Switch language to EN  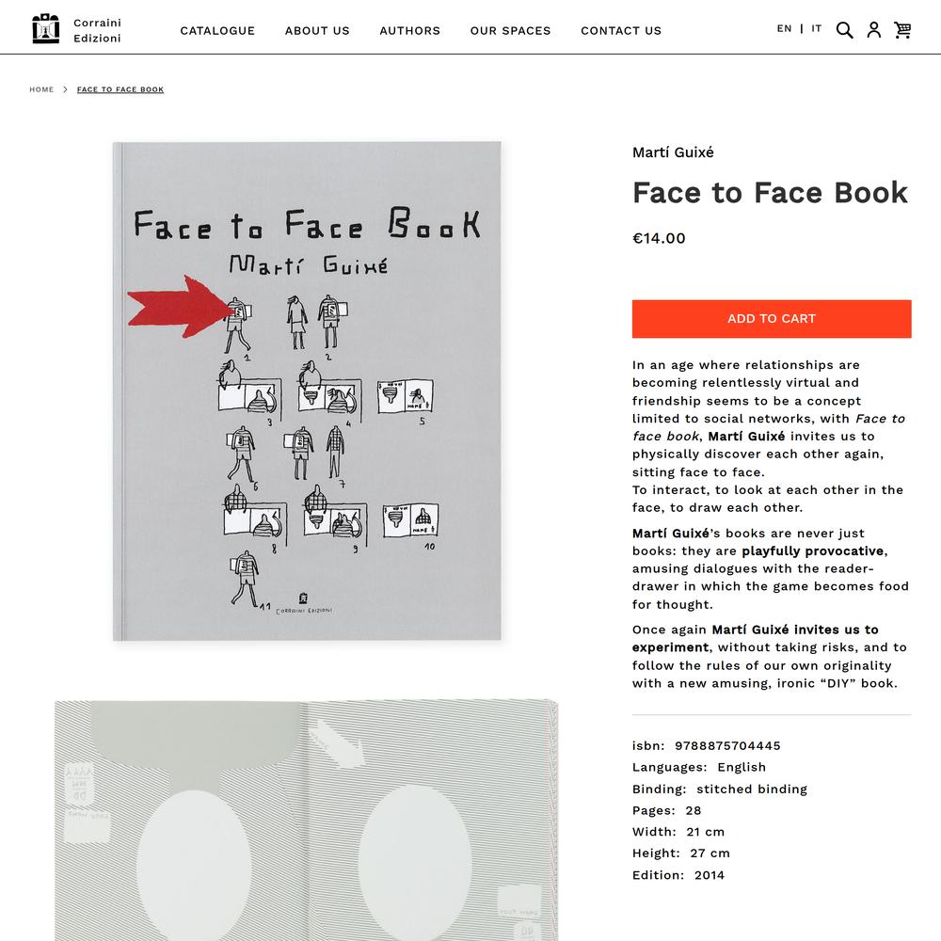(784, 28)
